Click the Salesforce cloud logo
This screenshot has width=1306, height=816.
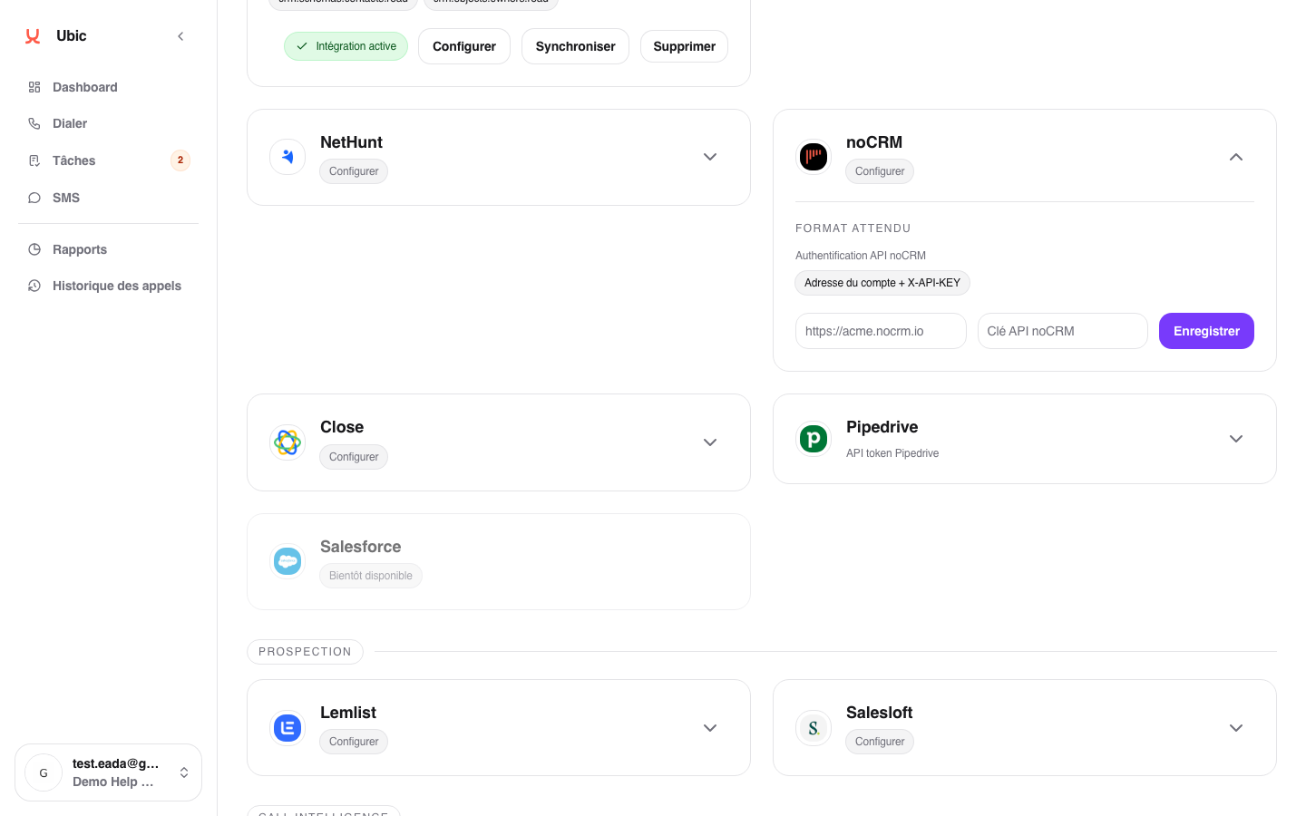pyautogui.click(x=288, y=561)
